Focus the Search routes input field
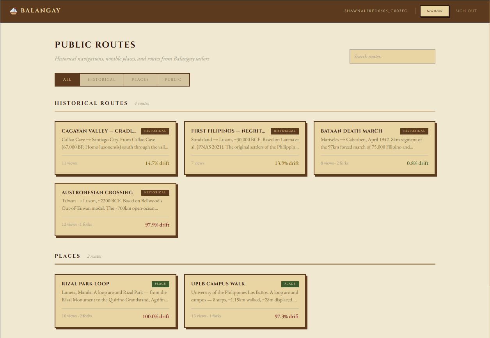Screen dimensions: 490x338 tap(392, 57)
